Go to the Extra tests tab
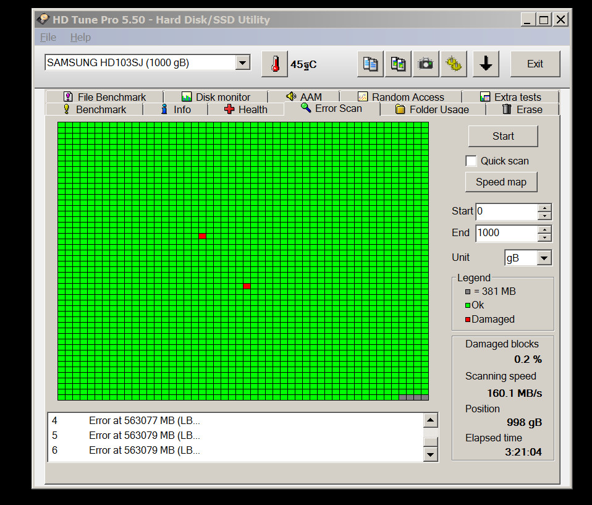Image resolution: width=592 pixels, height=505 pixels. tap(510, 97)
